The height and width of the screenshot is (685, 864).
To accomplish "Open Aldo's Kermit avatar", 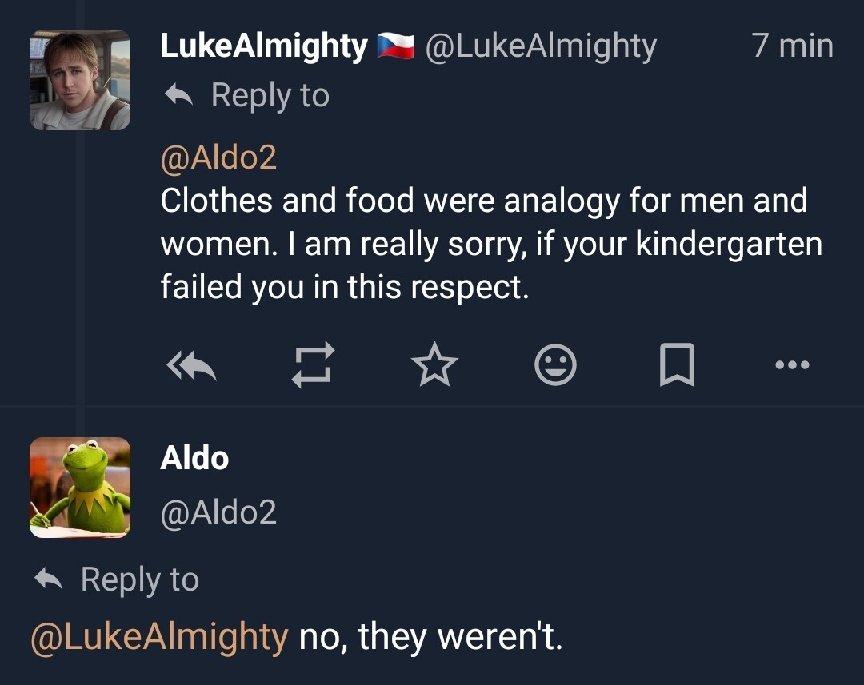I will click(x=80, y=487).
